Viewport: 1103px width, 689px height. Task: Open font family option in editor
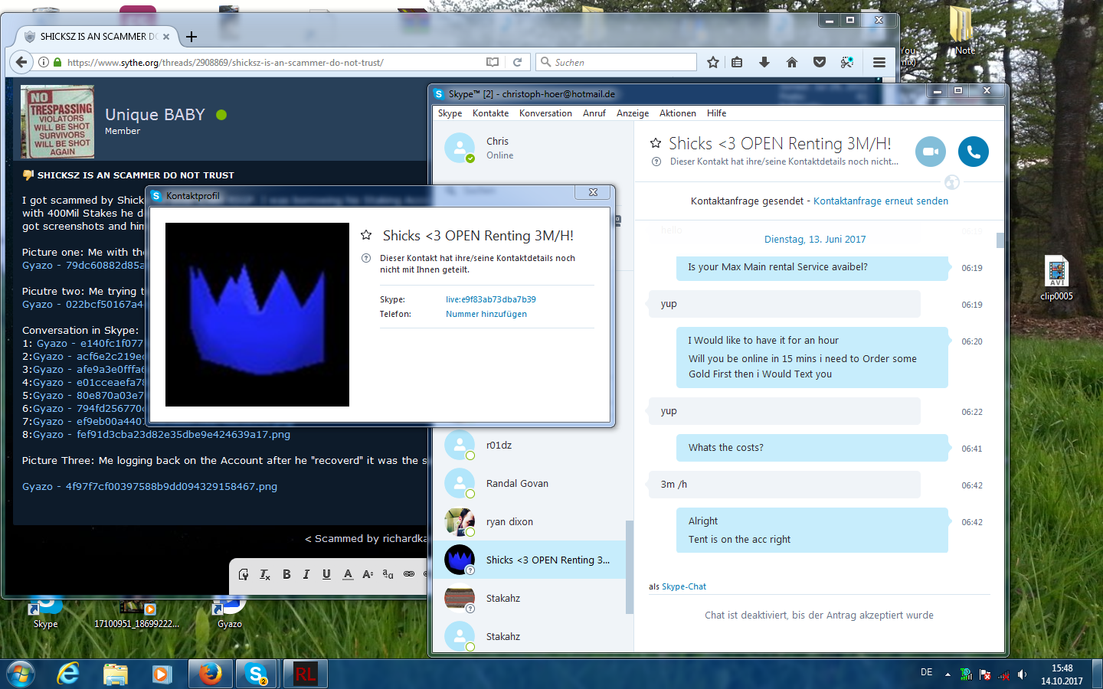(388, 574)
